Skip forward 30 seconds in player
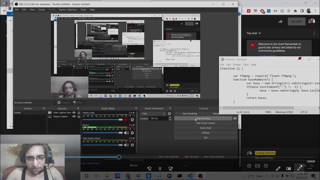The image size is (320, 180). pyautogui.click(x=170, y=169)
